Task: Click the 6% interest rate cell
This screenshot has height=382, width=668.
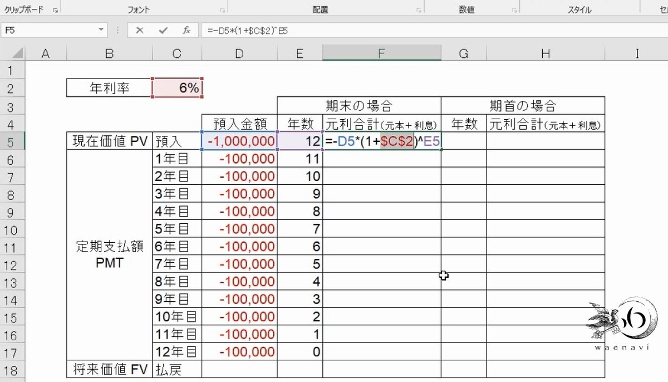Action: tap(177, 88)
